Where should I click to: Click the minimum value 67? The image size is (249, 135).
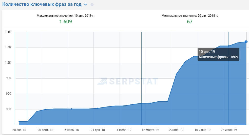pyautogui.click(x=190, y=21)
